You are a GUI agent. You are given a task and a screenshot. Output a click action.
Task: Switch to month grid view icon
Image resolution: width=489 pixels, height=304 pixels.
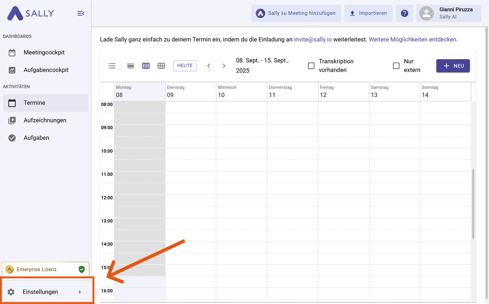(x=161, y=66)
